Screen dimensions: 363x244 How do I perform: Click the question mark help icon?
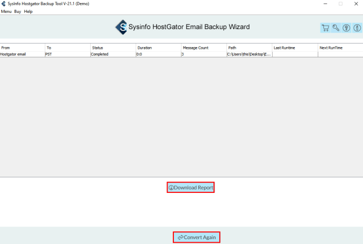(346, 28)
